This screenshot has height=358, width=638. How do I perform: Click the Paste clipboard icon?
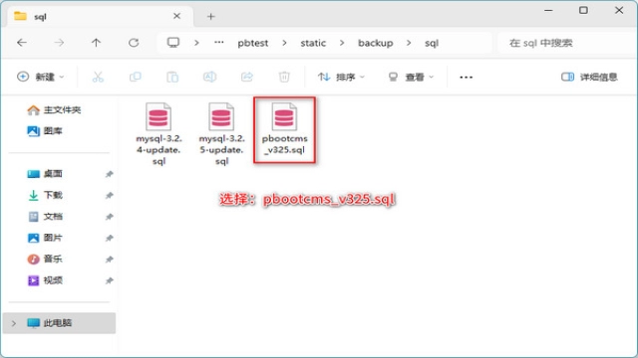172,77
